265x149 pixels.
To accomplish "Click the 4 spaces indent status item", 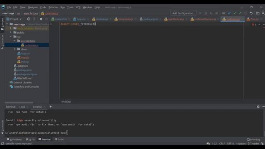I will point(241,144).
